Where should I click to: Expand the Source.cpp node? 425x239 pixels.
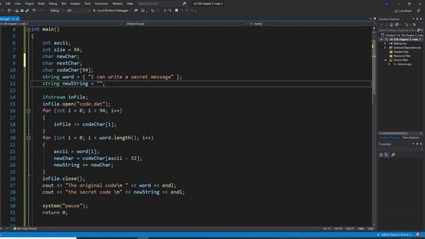(389, 64)
